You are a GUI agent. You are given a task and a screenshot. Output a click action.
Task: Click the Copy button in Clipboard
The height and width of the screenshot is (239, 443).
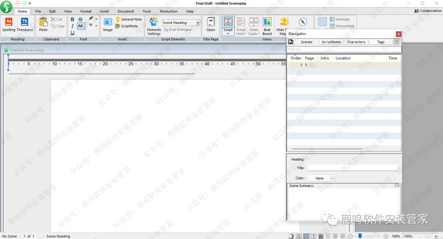tap(58, 26)
